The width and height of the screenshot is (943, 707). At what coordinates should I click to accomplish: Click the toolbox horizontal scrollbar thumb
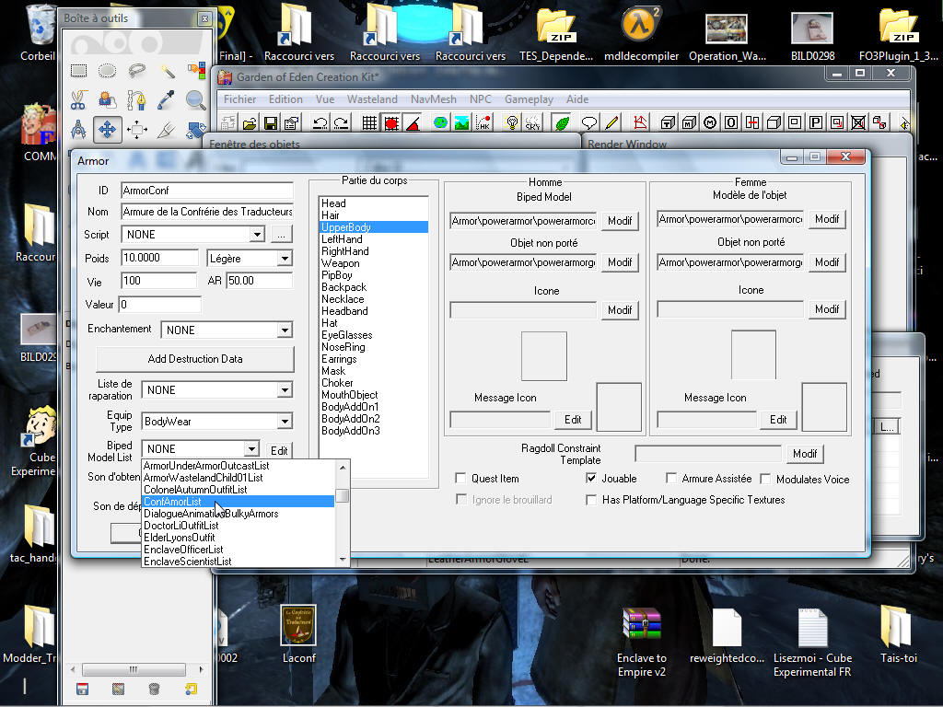coord(134,670)
